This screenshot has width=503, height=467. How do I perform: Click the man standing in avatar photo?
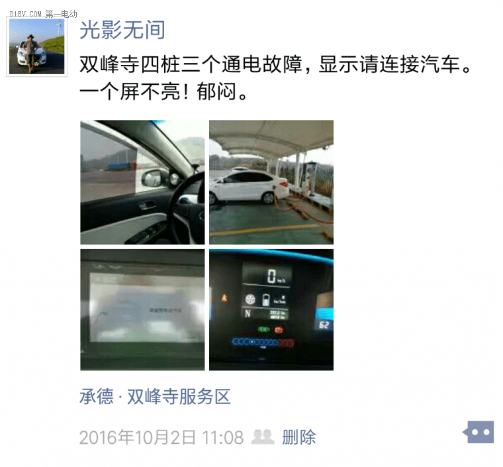coord(31,53)
